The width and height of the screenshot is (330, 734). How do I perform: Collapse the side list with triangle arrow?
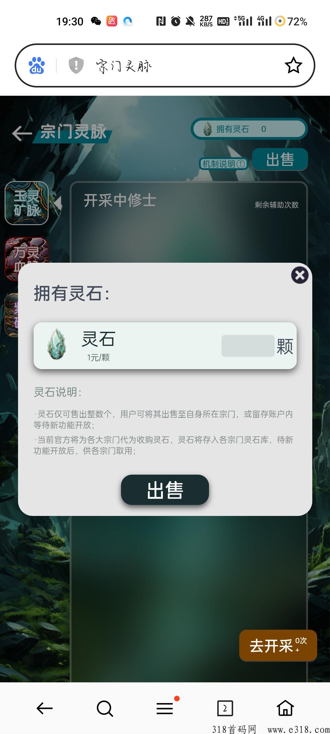tap(58, 203)
